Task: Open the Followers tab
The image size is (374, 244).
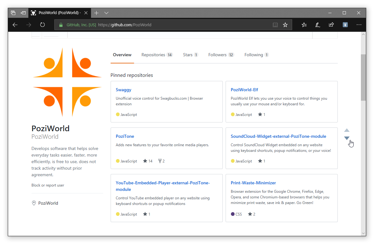Action: (x=221, y=55)
